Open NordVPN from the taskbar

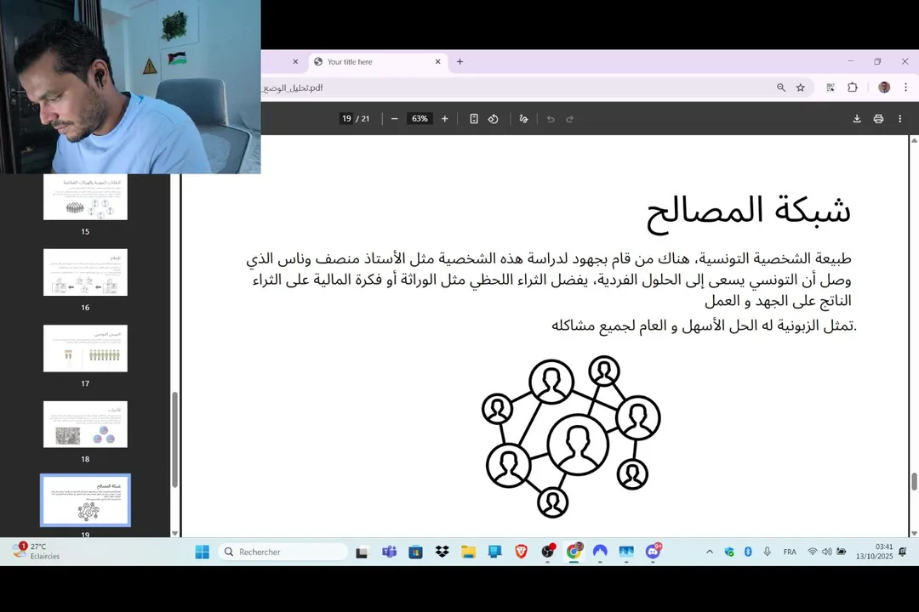(x=600, y=552)
